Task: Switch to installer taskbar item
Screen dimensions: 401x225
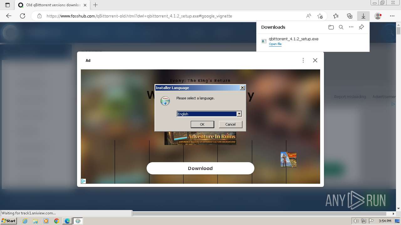Action: click(78, 221)
